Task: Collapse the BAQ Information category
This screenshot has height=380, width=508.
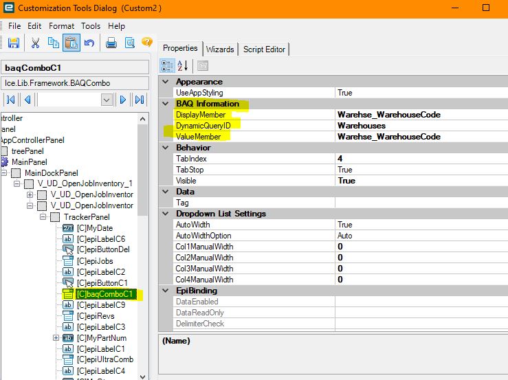Action: (166, 104)
